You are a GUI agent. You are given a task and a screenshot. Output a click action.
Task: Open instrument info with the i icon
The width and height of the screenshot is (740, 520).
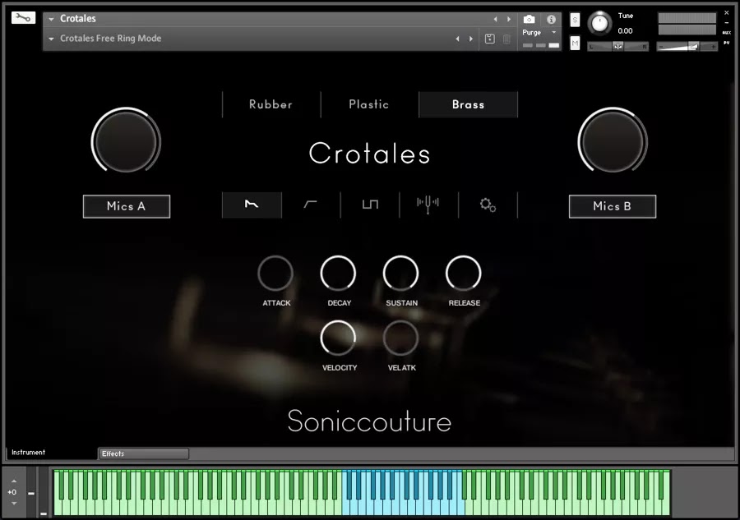(x=552, y=20)
